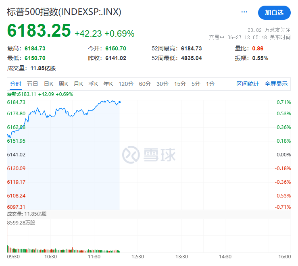
Task: Click the index title 标普500指数(INDEXSP:.INX)
Action: (64, 12)
